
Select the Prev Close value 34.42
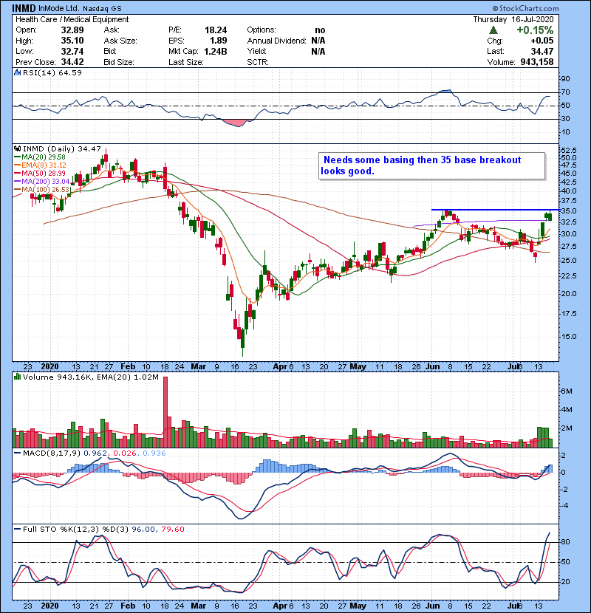pyautogui.click(x=72, y=62)
